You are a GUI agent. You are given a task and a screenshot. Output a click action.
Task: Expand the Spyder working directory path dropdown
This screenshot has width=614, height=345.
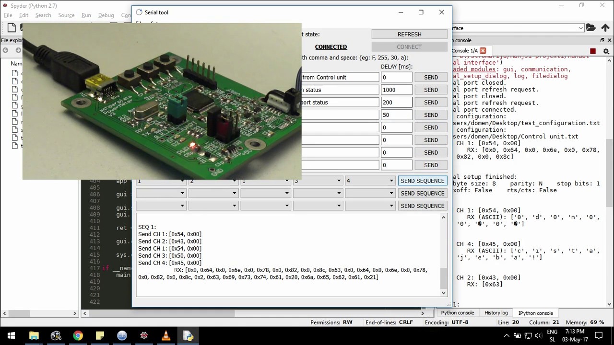pos(580,28)
